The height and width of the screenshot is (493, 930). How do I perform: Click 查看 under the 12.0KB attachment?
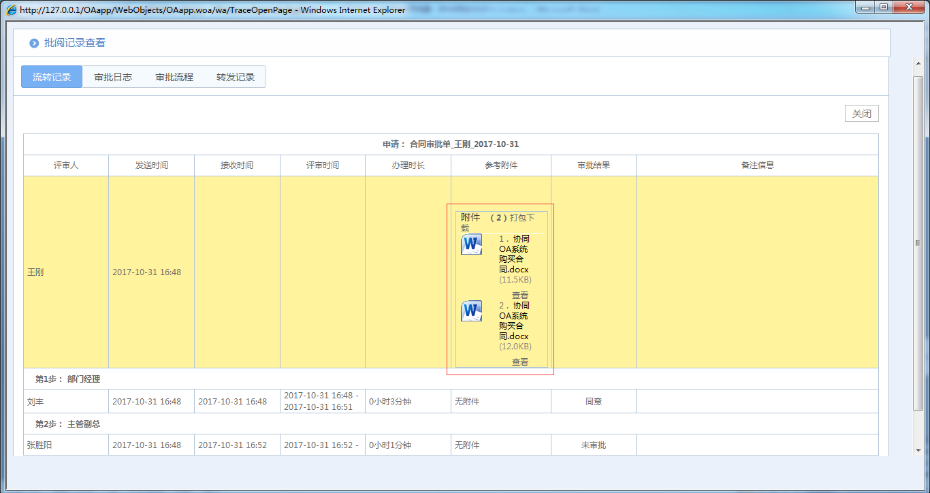coord(520,362)
